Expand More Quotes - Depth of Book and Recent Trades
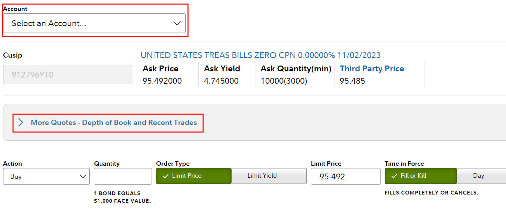The image size is (506, 212). [x=114, y=122]
